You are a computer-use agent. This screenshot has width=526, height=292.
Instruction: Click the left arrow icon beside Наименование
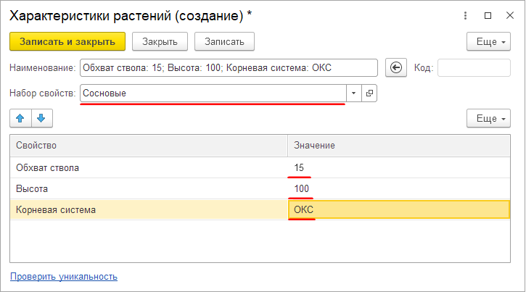[395, 68]
